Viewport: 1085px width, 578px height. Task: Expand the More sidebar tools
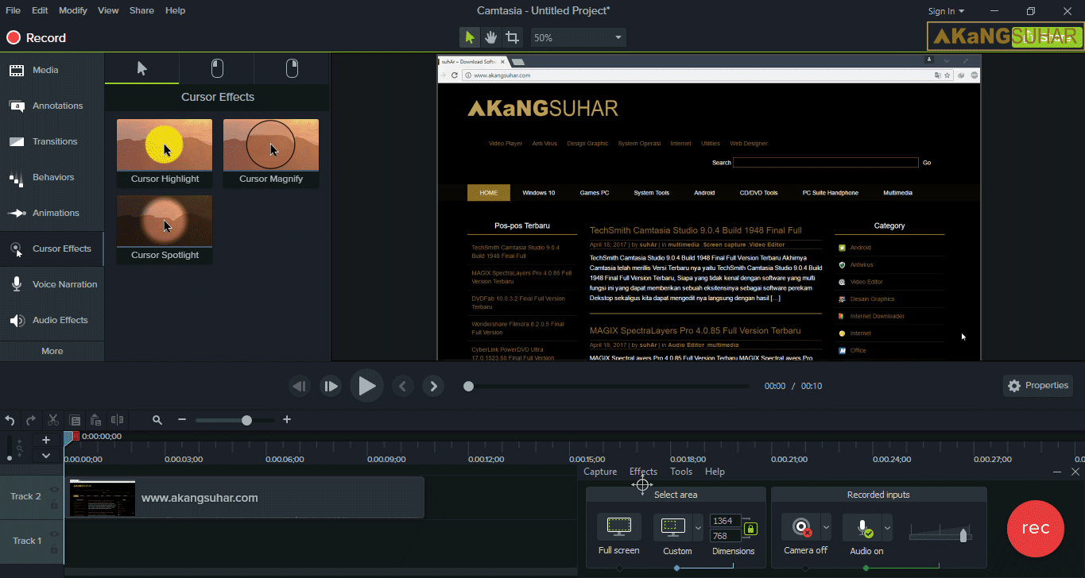click(52, 351)
